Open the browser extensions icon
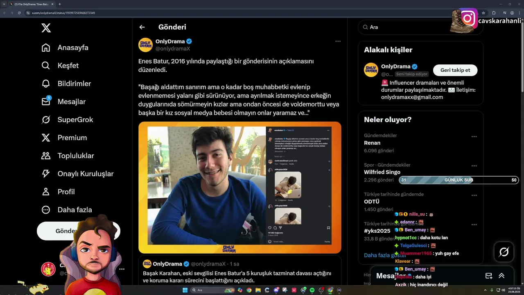The width and height of the screenshot is (524, 295). pyautogui.click(x=494, y=13)
